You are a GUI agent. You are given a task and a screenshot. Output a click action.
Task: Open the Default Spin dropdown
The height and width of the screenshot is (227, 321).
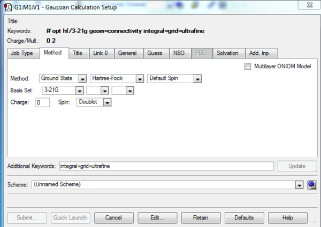pyautogui.click(x=174, y=78)
